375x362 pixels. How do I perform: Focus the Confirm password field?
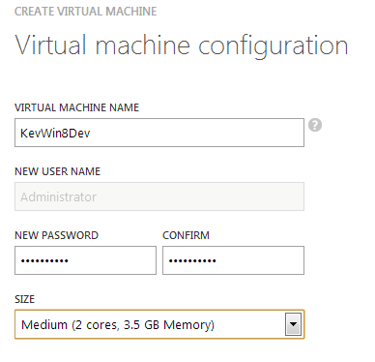pos(233,260)
